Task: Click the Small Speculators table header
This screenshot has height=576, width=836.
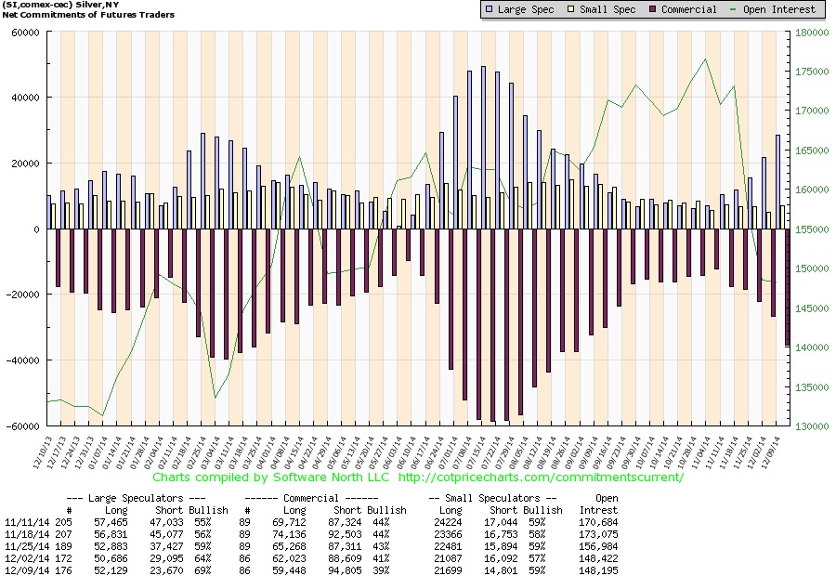Action: click(492, 498)
